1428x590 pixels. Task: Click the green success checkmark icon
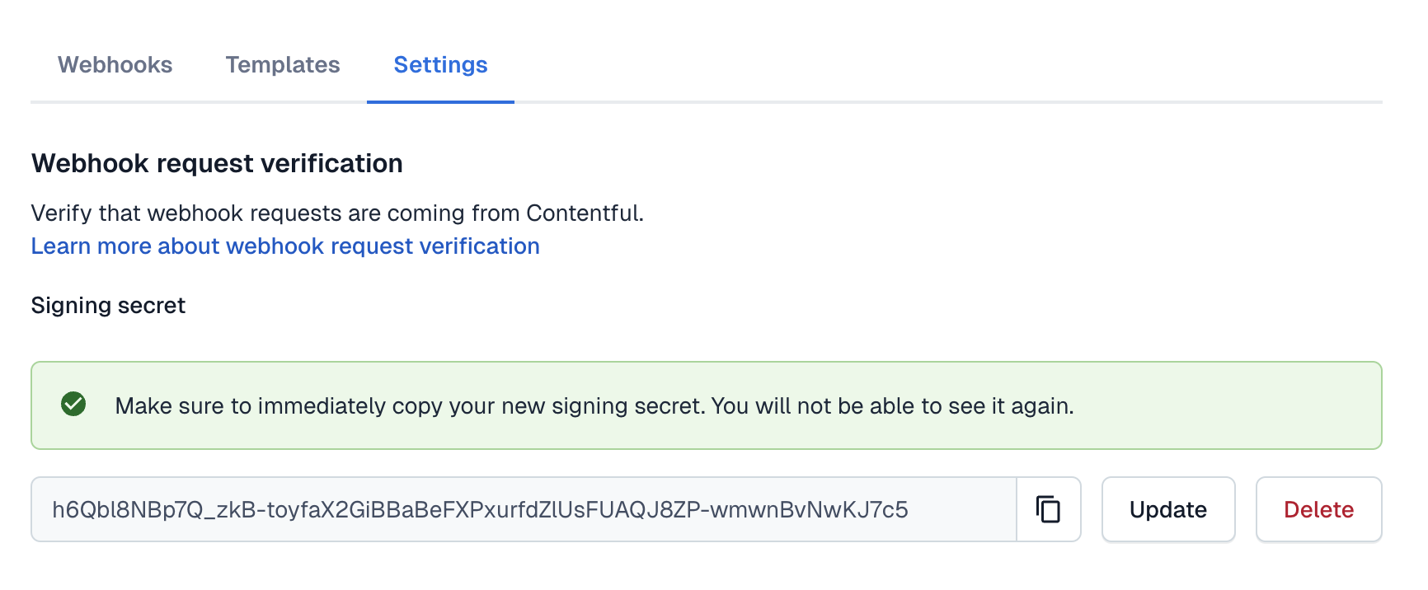pyautogui.click(x=73, y=404)
